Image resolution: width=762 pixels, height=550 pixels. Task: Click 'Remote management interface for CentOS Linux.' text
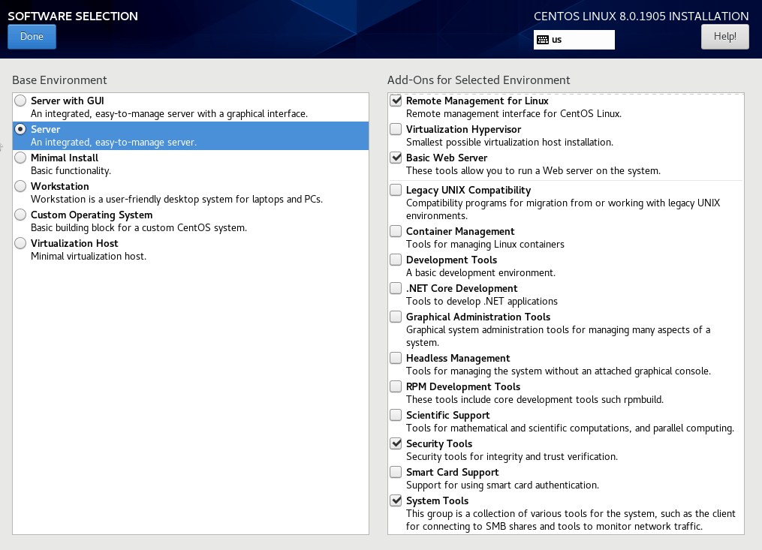(514, 114)
